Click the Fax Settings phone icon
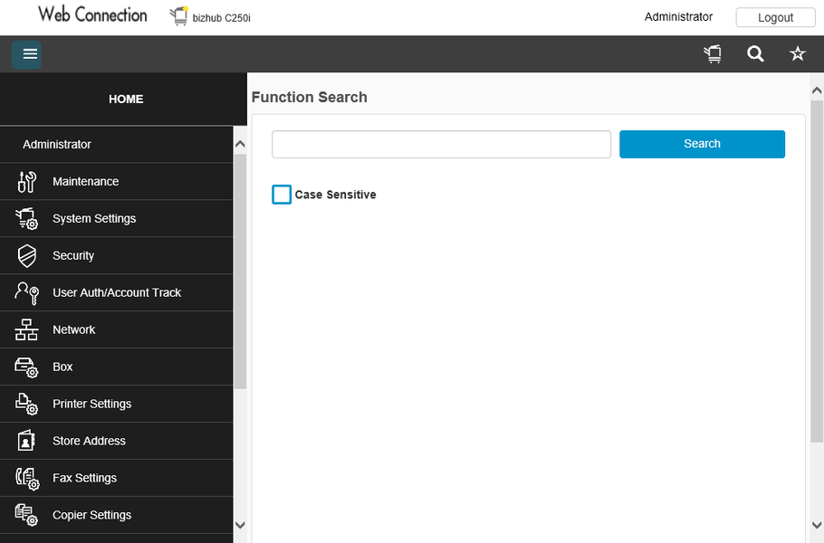This screenshot has width=824, height=543. coord(27,478)
